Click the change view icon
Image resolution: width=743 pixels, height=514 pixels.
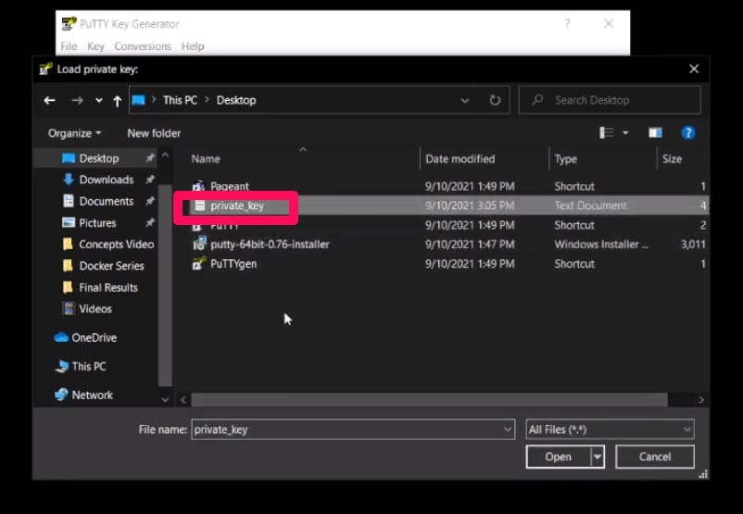pyautogui.click(x=607, y=133)
